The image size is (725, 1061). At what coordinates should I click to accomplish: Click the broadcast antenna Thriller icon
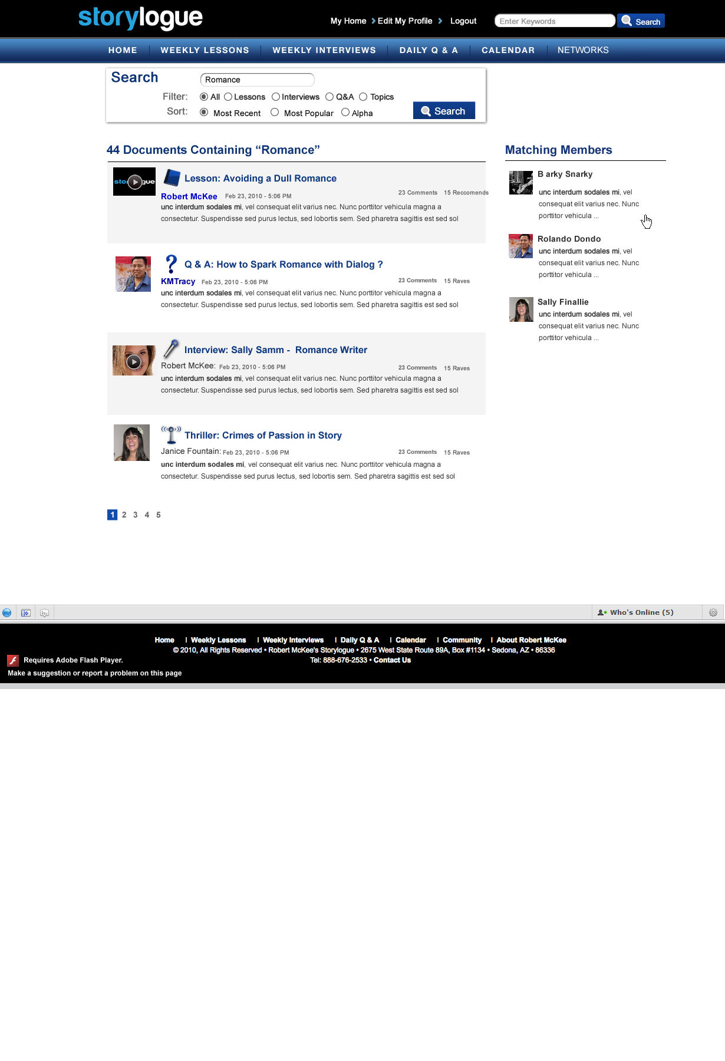[x=171, y=434]
